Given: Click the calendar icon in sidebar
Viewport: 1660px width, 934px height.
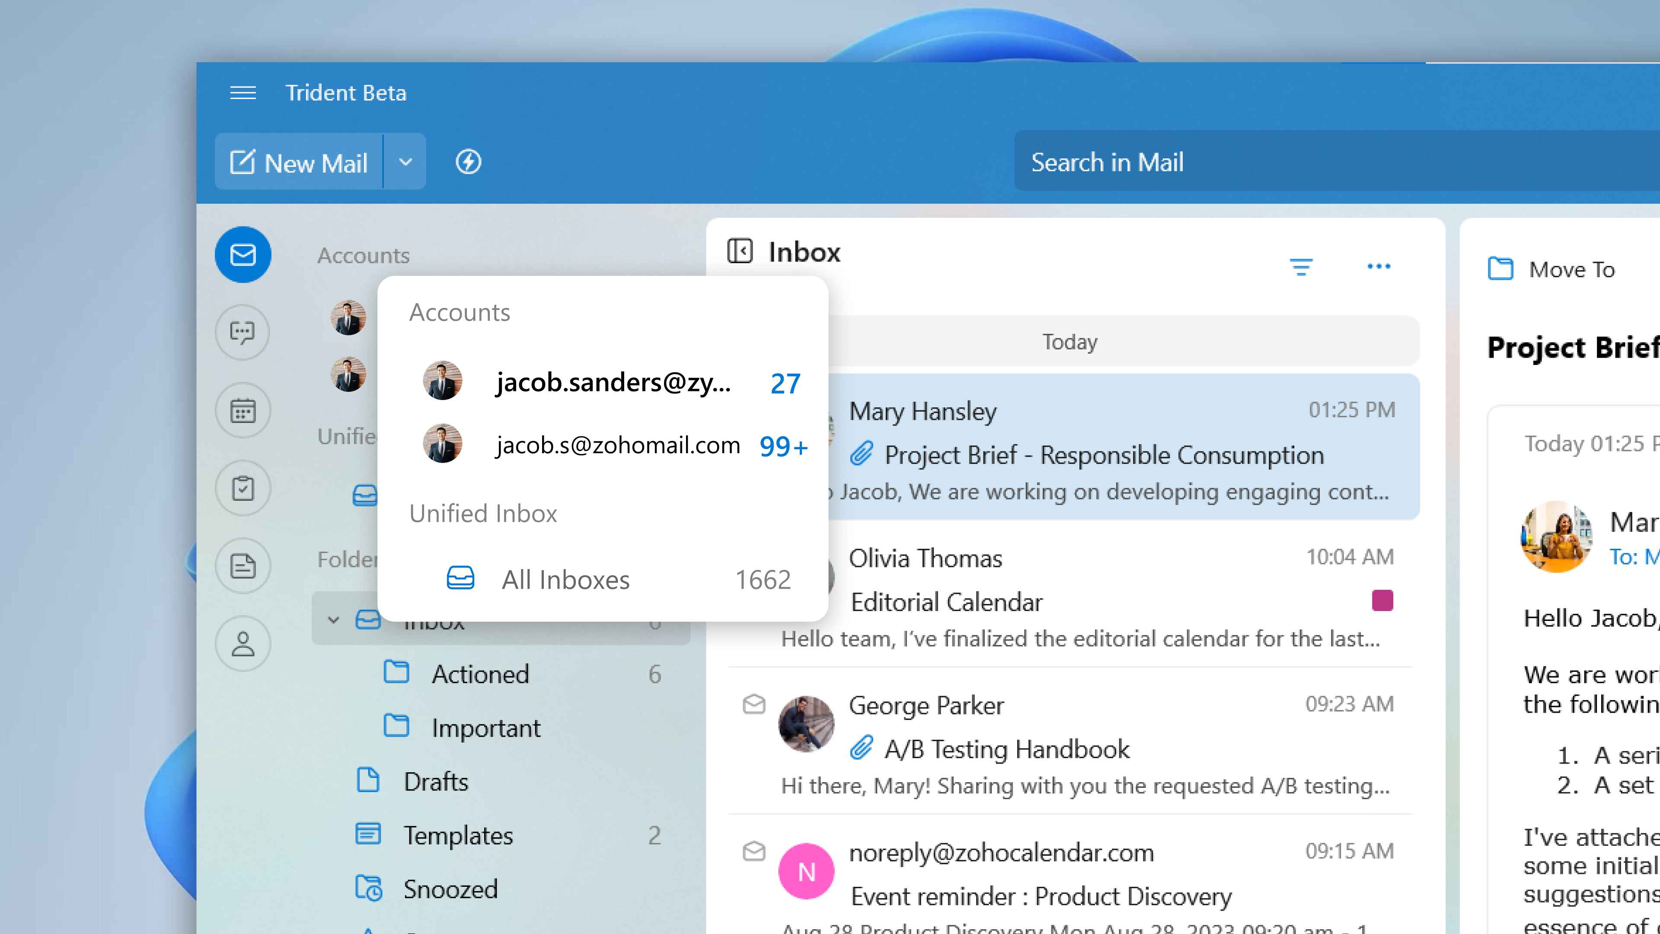Looking at the screenshot, I should tap(243, 409).
